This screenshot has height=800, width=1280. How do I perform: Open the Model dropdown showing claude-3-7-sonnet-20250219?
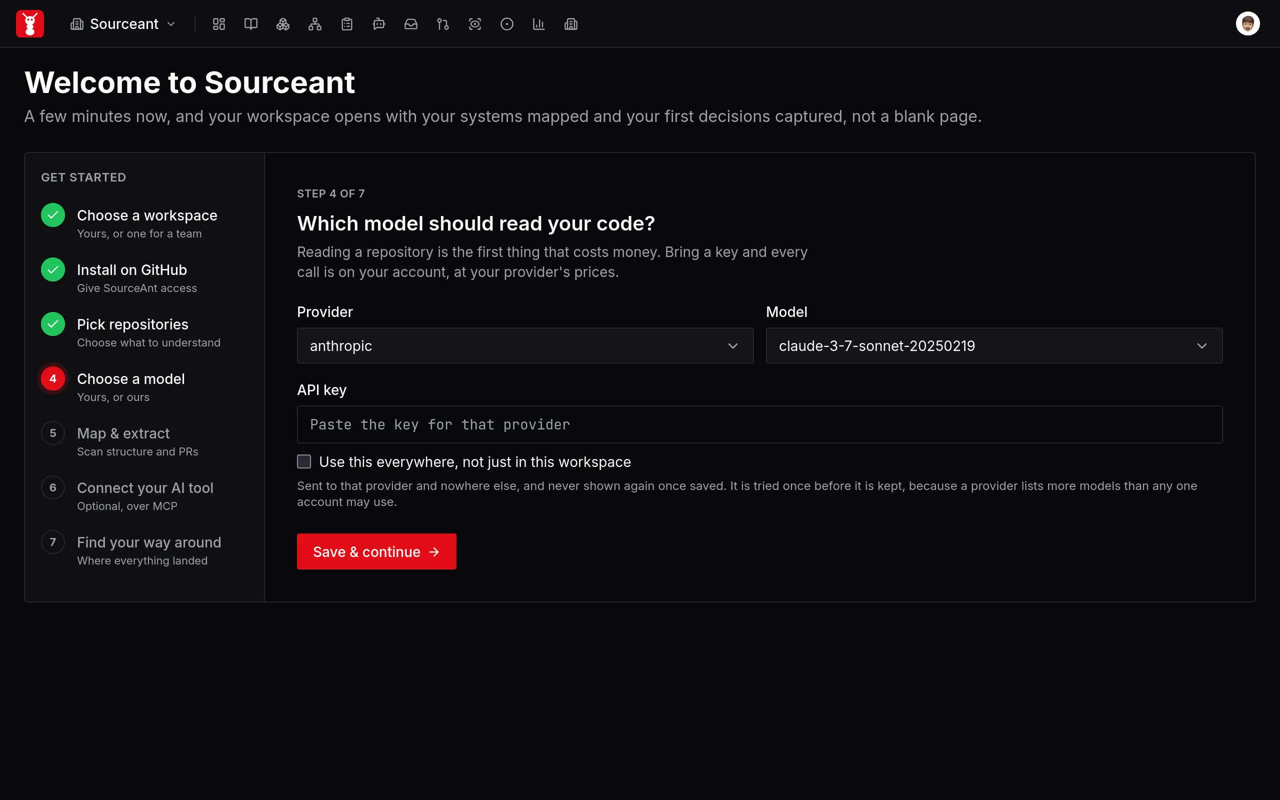coord(994,345)
